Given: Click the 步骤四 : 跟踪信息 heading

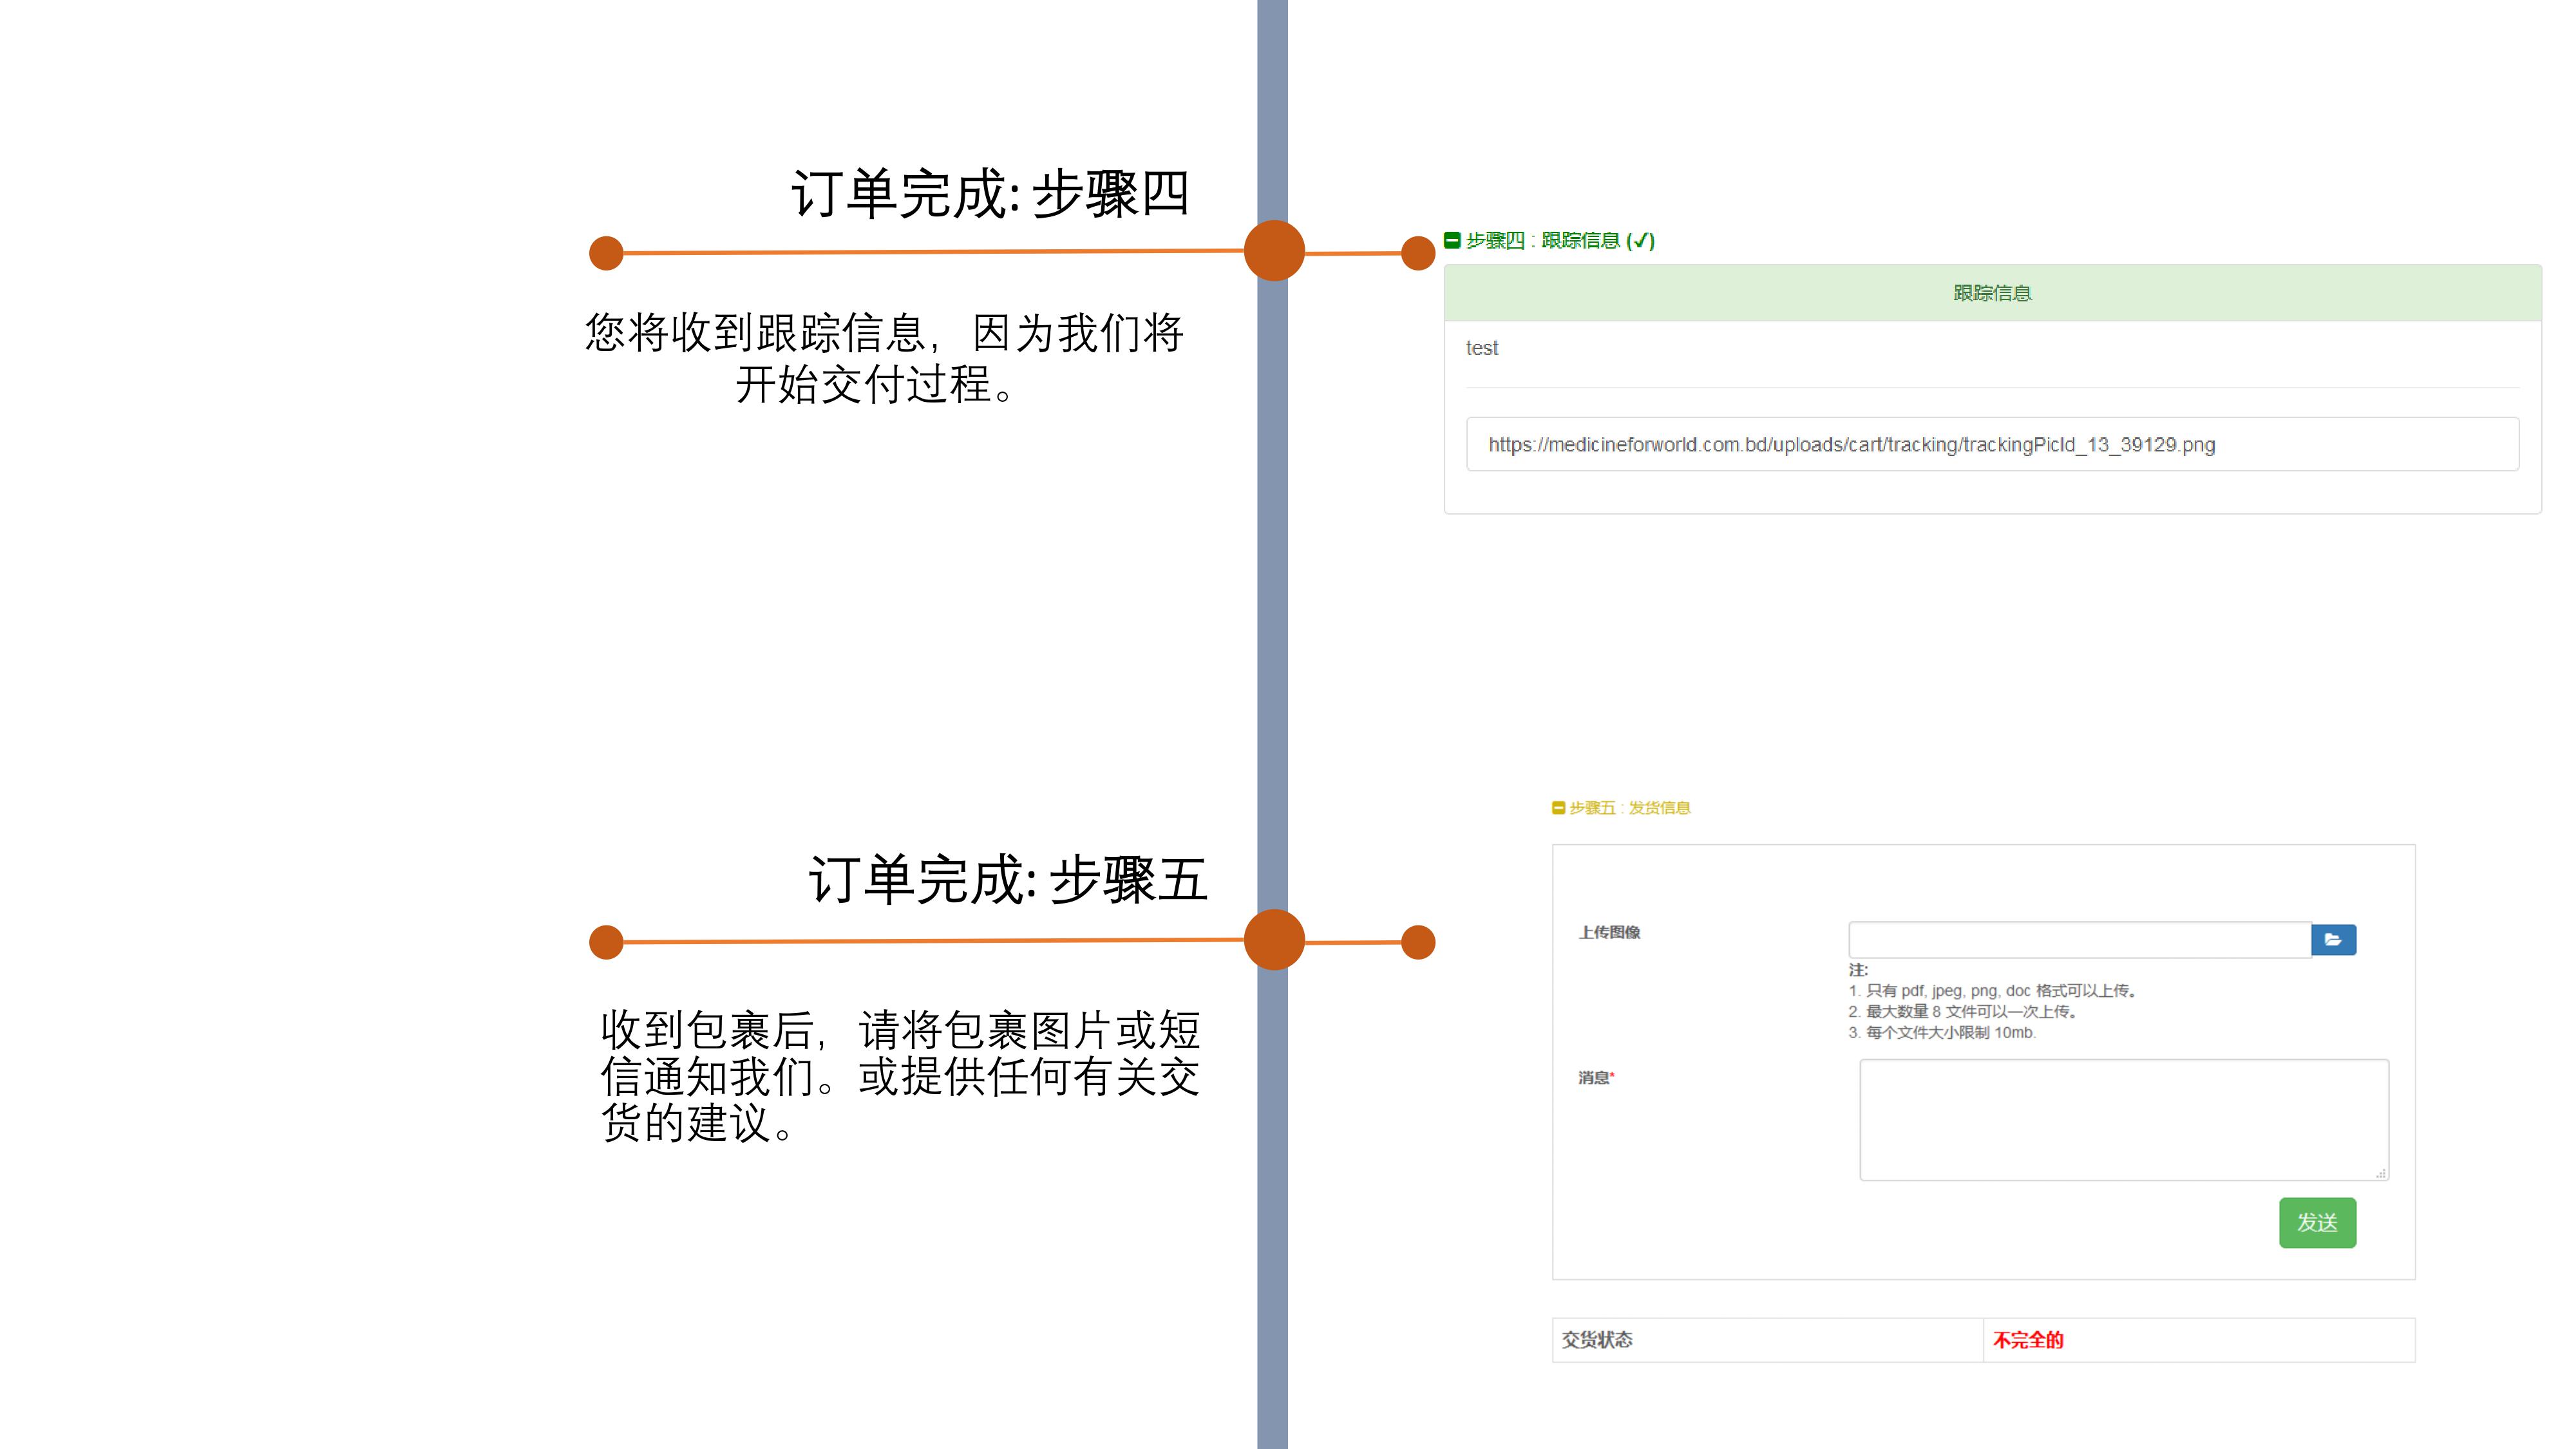Looking at the screenshot, I should pos(1560,240).
